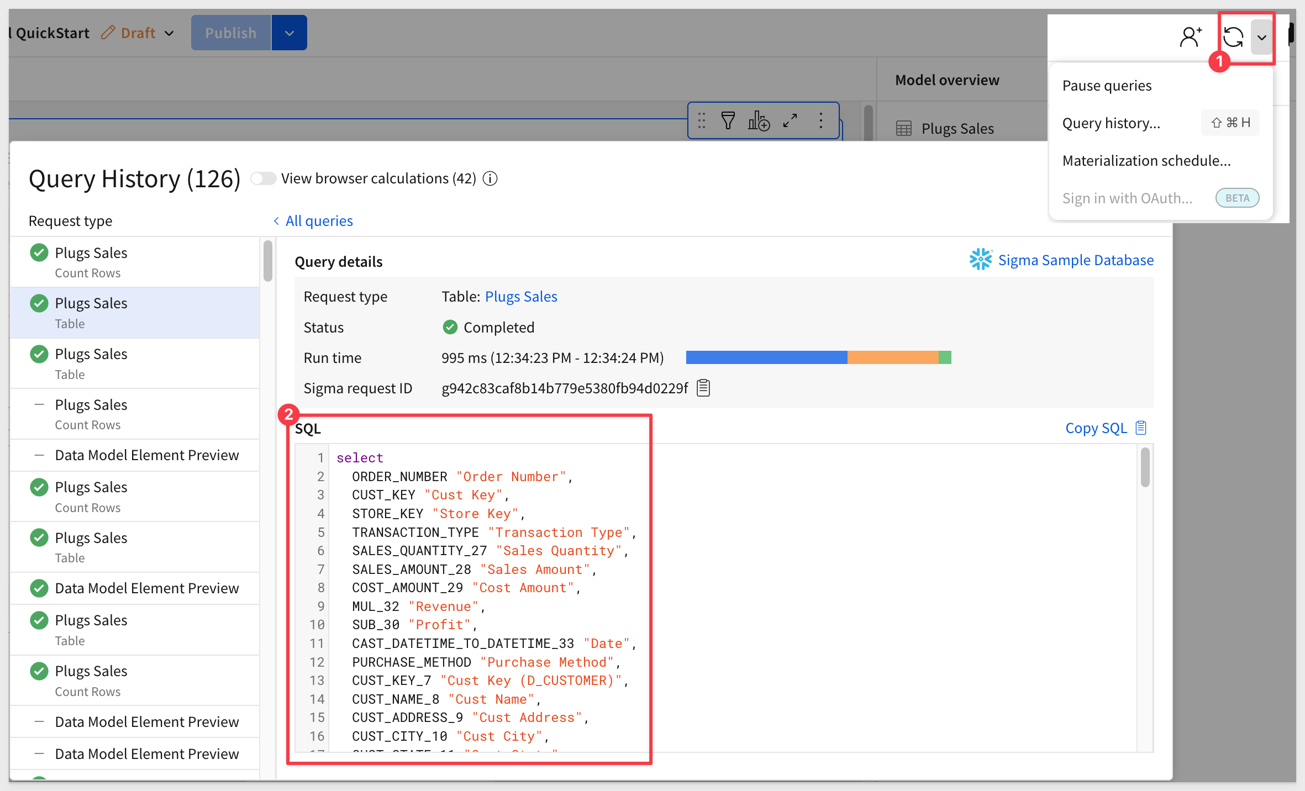Click the Sigma request ID value text
This screenshot has height=791, width=1305.
565,388
